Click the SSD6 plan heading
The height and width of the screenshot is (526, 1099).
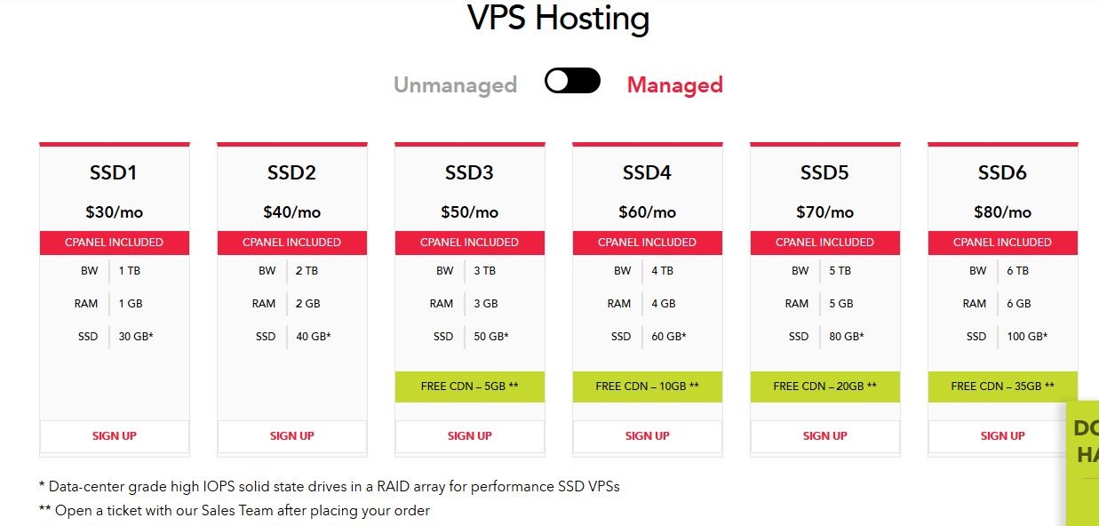coord(1003,173)
